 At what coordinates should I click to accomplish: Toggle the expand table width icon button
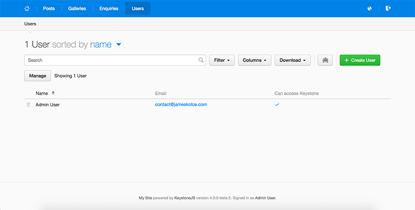coord(325,60)
